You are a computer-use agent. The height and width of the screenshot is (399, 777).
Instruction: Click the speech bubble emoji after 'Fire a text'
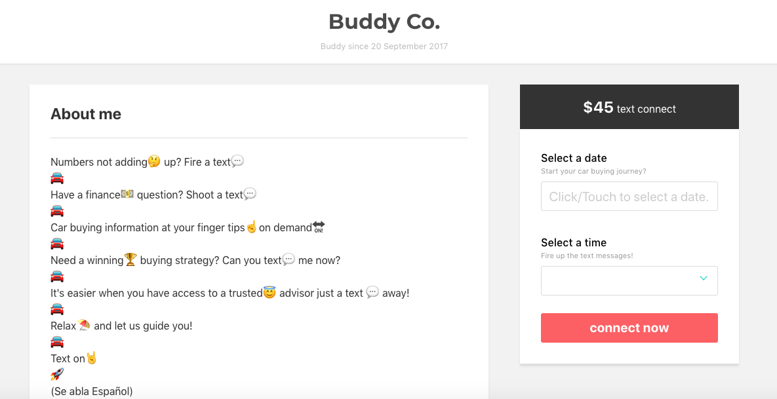pyautogui.click(x=237, y=161)
